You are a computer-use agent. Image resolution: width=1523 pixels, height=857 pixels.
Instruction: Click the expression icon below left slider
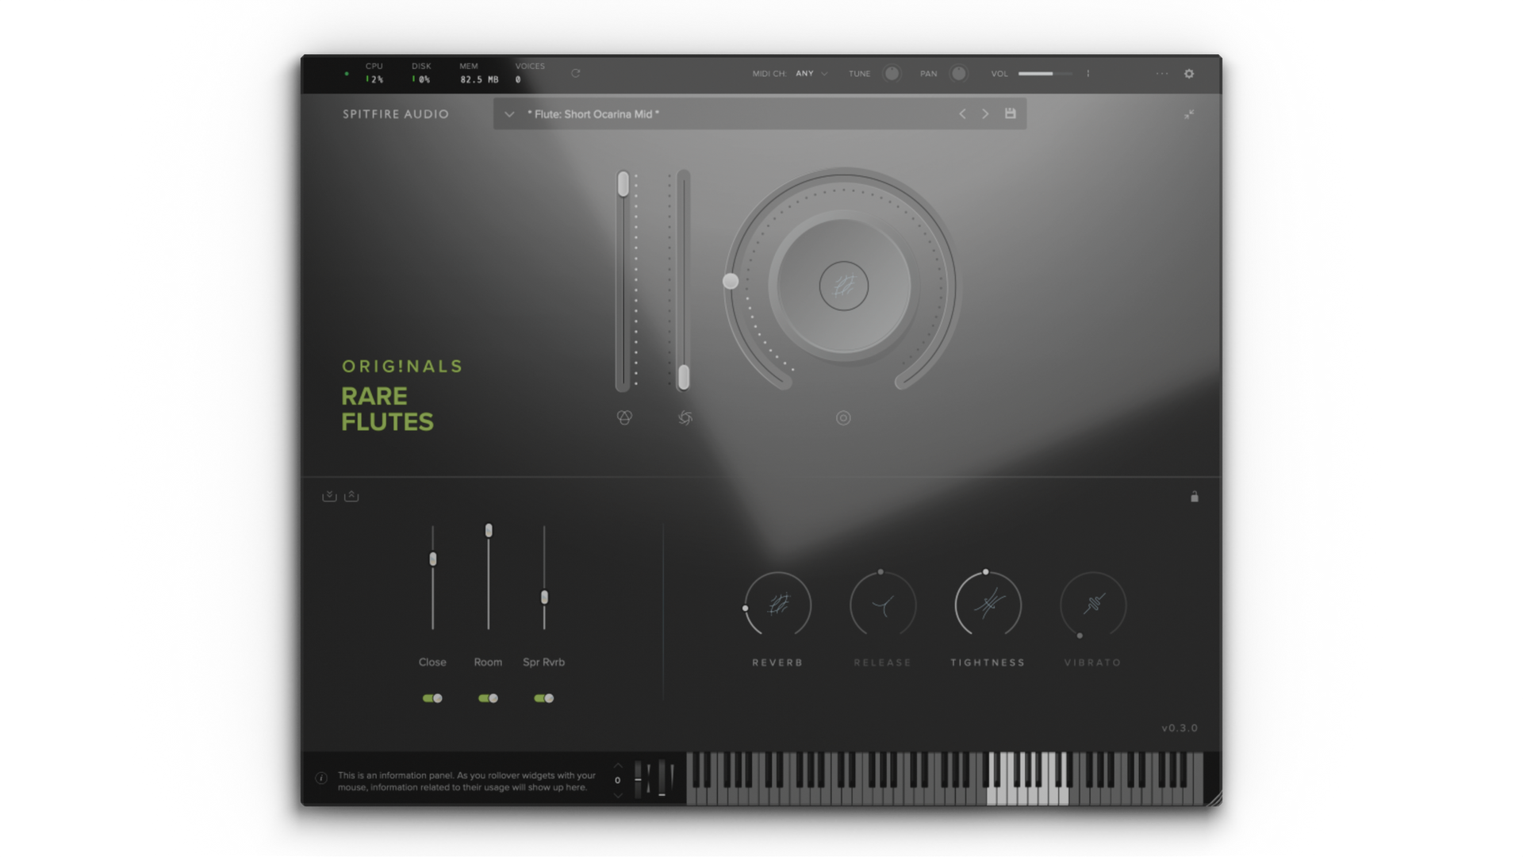[624, 417]
